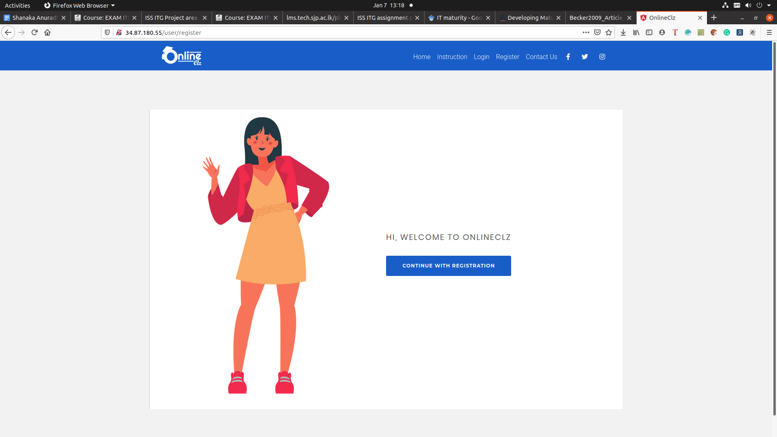Toggle the browser sidebar view
Screen dimensions: 777x437
pos(649,32)
